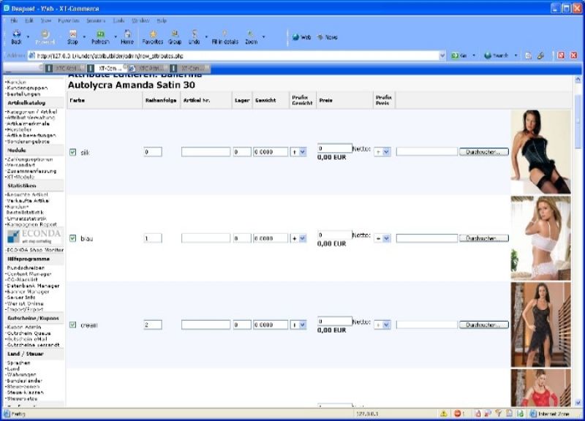Click the document icon in status bar
The image size is (585, 421).
coord(509,413)
